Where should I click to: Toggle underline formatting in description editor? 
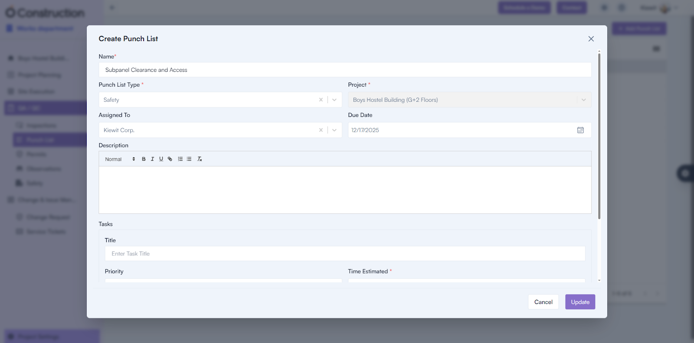tap(161, 159)
